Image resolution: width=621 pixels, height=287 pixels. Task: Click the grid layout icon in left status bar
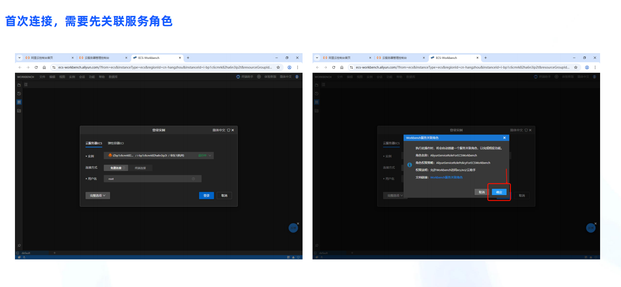click(x=288, y=257)
